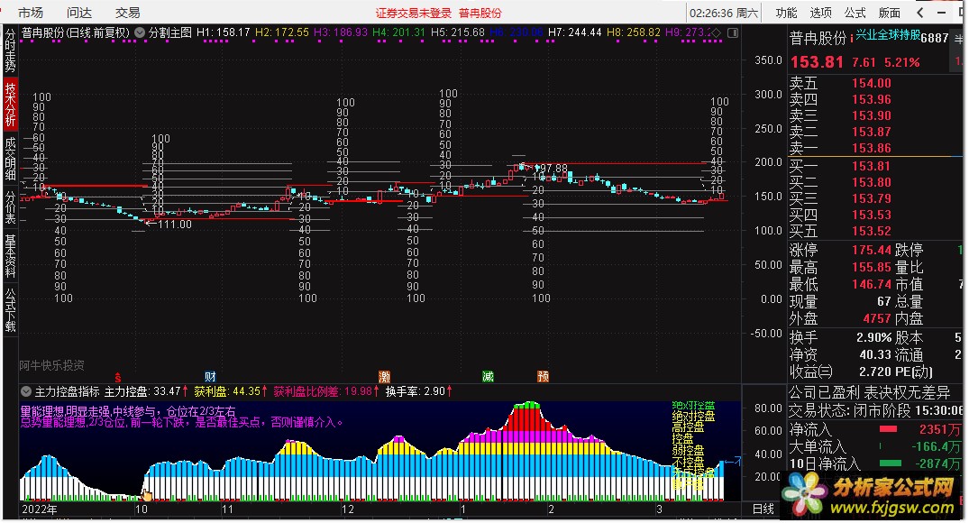Open the 版面 menu
The image size is (969, 523).
pos(889,13)
